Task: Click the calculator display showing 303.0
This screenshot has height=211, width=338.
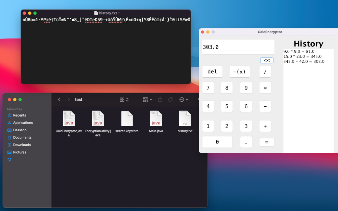Action: coord(238,47)
